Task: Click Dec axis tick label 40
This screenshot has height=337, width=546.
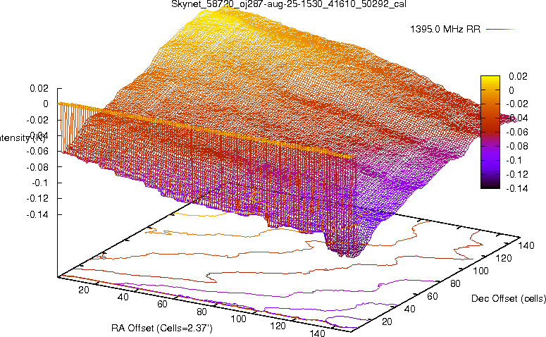Action: (409, 309)
